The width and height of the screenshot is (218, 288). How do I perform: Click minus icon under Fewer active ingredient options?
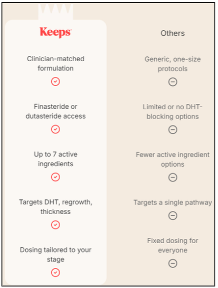click(173, 177)
